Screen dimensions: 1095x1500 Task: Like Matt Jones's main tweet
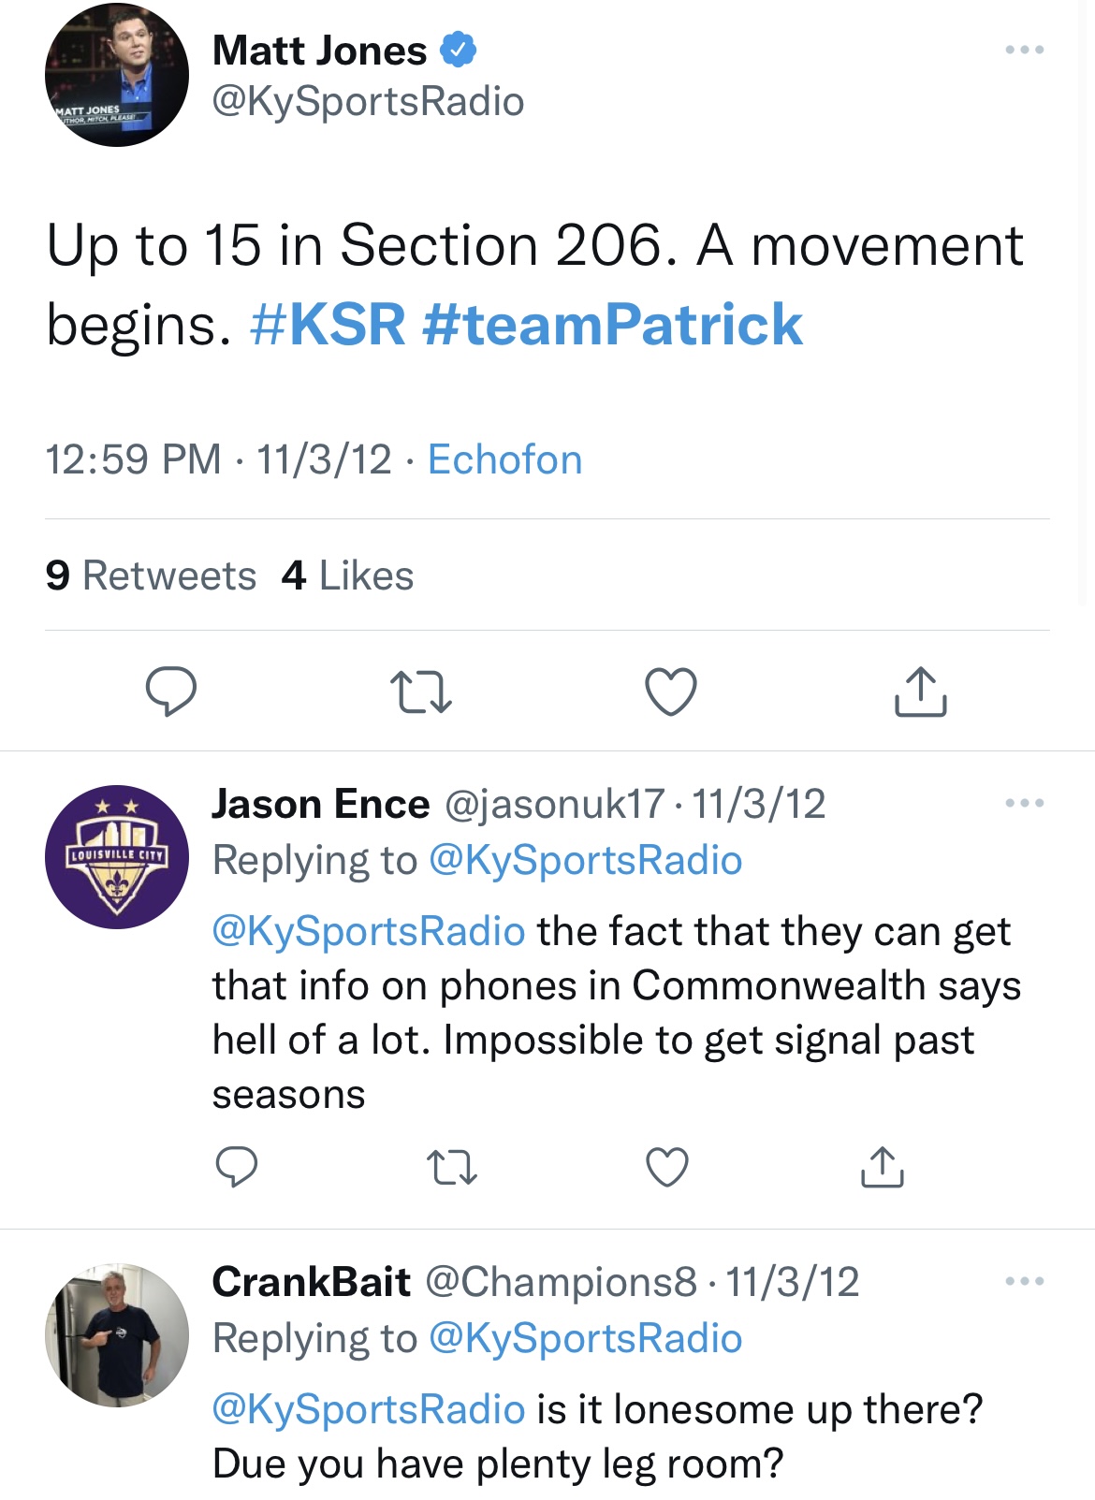pos(671,692)
